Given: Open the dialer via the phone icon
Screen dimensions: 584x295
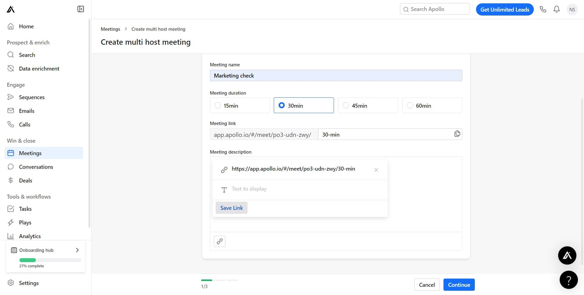Looking at the screenshot, I should pos(543,9).
